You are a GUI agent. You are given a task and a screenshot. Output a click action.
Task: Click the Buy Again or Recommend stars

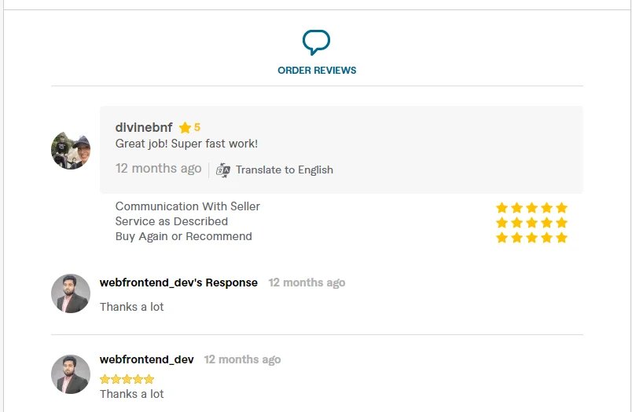click(x=531, y=238)
